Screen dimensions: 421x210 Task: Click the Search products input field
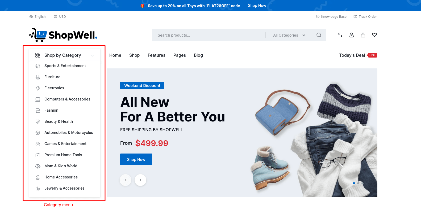coord(209,35)
